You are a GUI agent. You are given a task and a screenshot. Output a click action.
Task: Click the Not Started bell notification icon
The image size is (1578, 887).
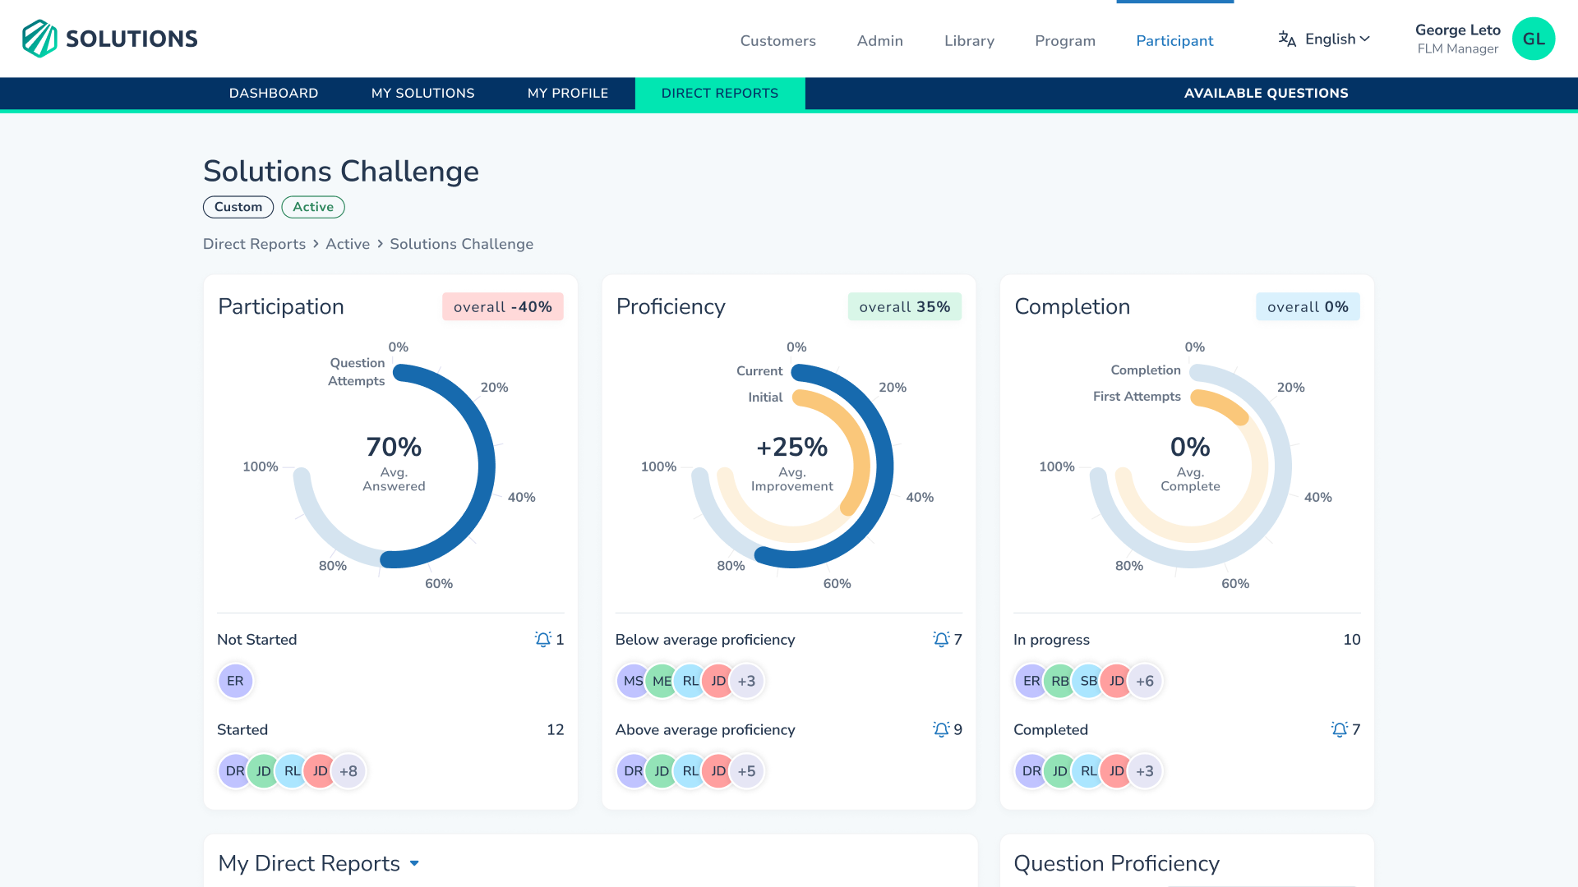[x=542, y=639]
